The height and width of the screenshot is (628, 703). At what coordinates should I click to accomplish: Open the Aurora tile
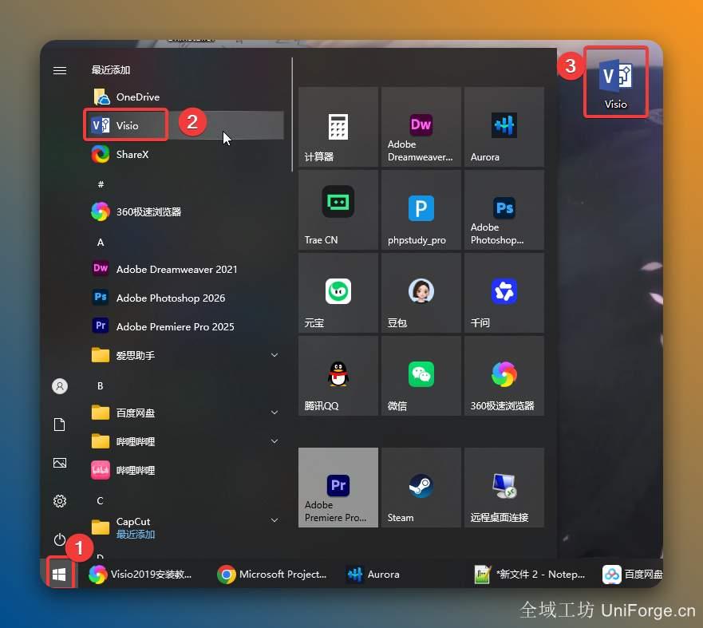click(504, 127)
